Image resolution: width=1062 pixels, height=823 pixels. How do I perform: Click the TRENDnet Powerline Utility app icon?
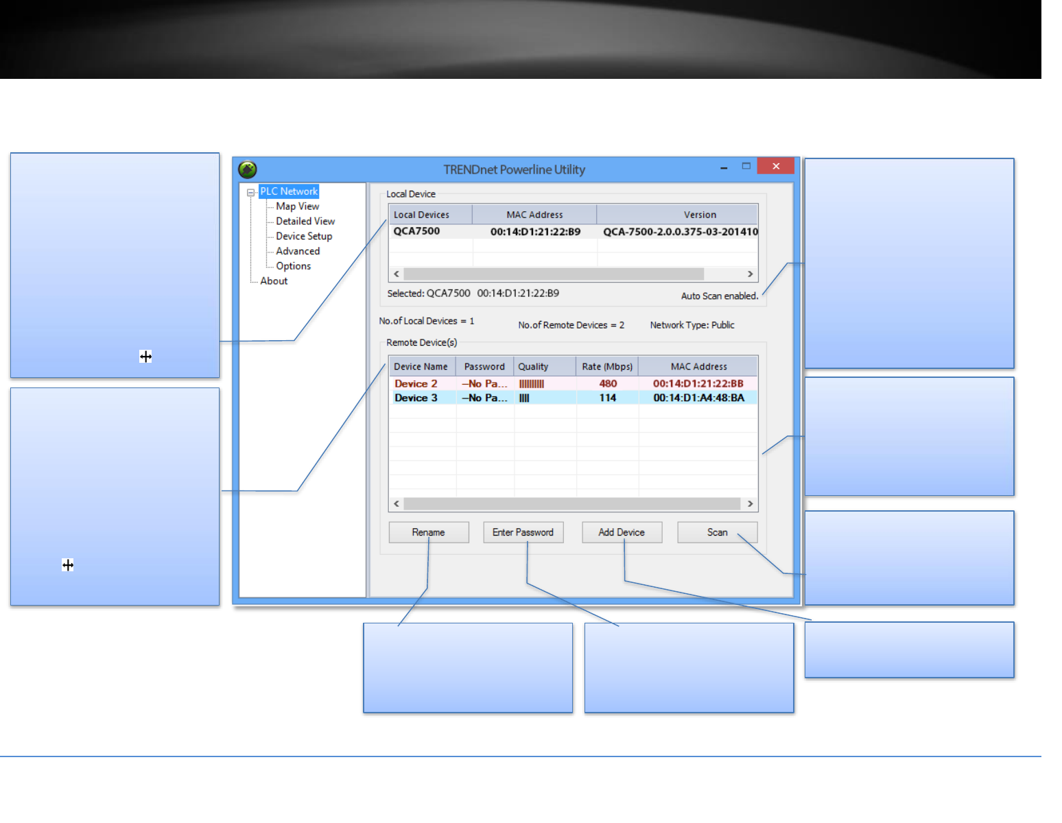point(248,169)
